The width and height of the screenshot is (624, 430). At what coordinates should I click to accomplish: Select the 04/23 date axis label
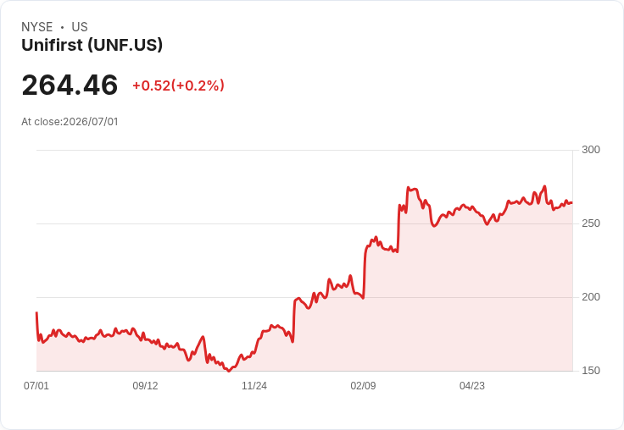pos(472,385)
